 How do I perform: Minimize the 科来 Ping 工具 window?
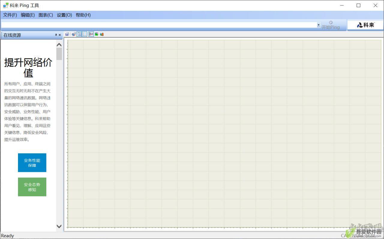click(x=342, y=5)
